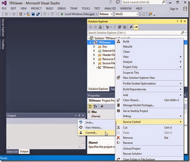Viewport: 190px width, 162px height.
Task: Click the account avatar icon next to Sign in
Action: [185, 9]
